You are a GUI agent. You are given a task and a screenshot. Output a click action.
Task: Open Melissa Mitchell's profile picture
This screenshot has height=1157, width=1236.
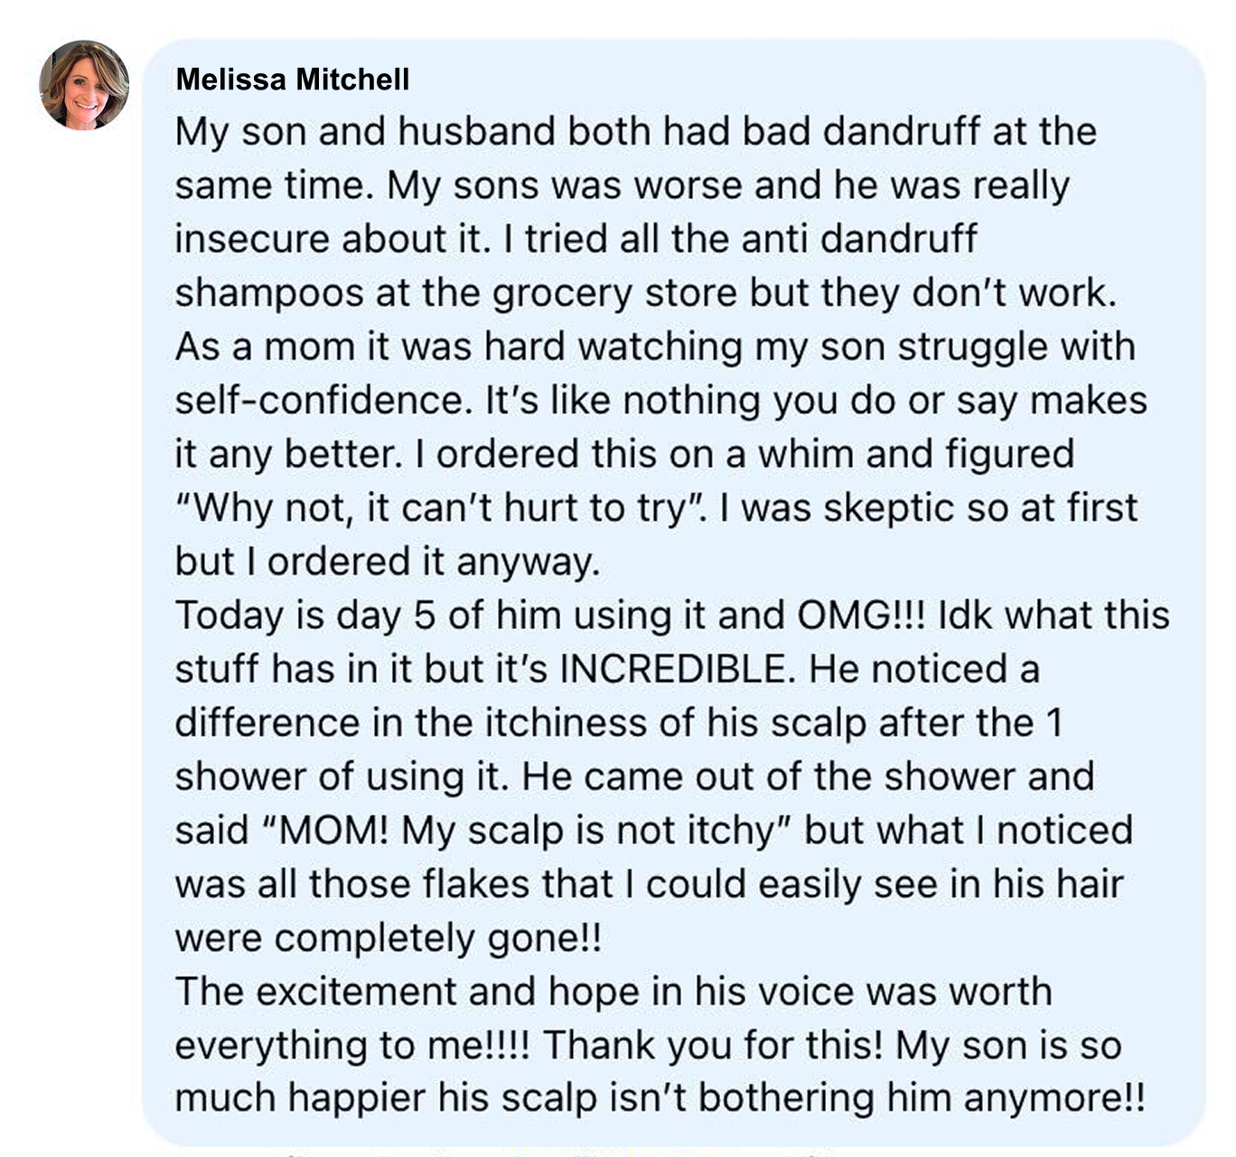[84, 85]
